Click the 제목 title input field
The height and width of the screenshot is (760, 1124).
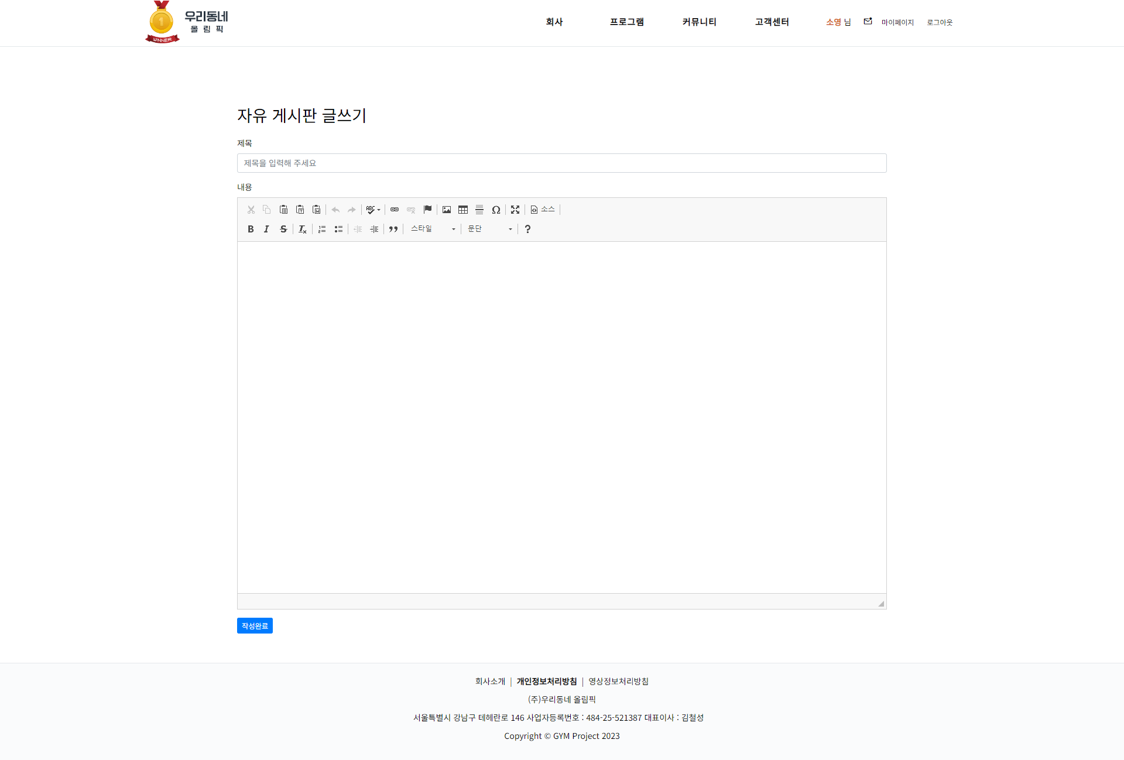[561, 163]
